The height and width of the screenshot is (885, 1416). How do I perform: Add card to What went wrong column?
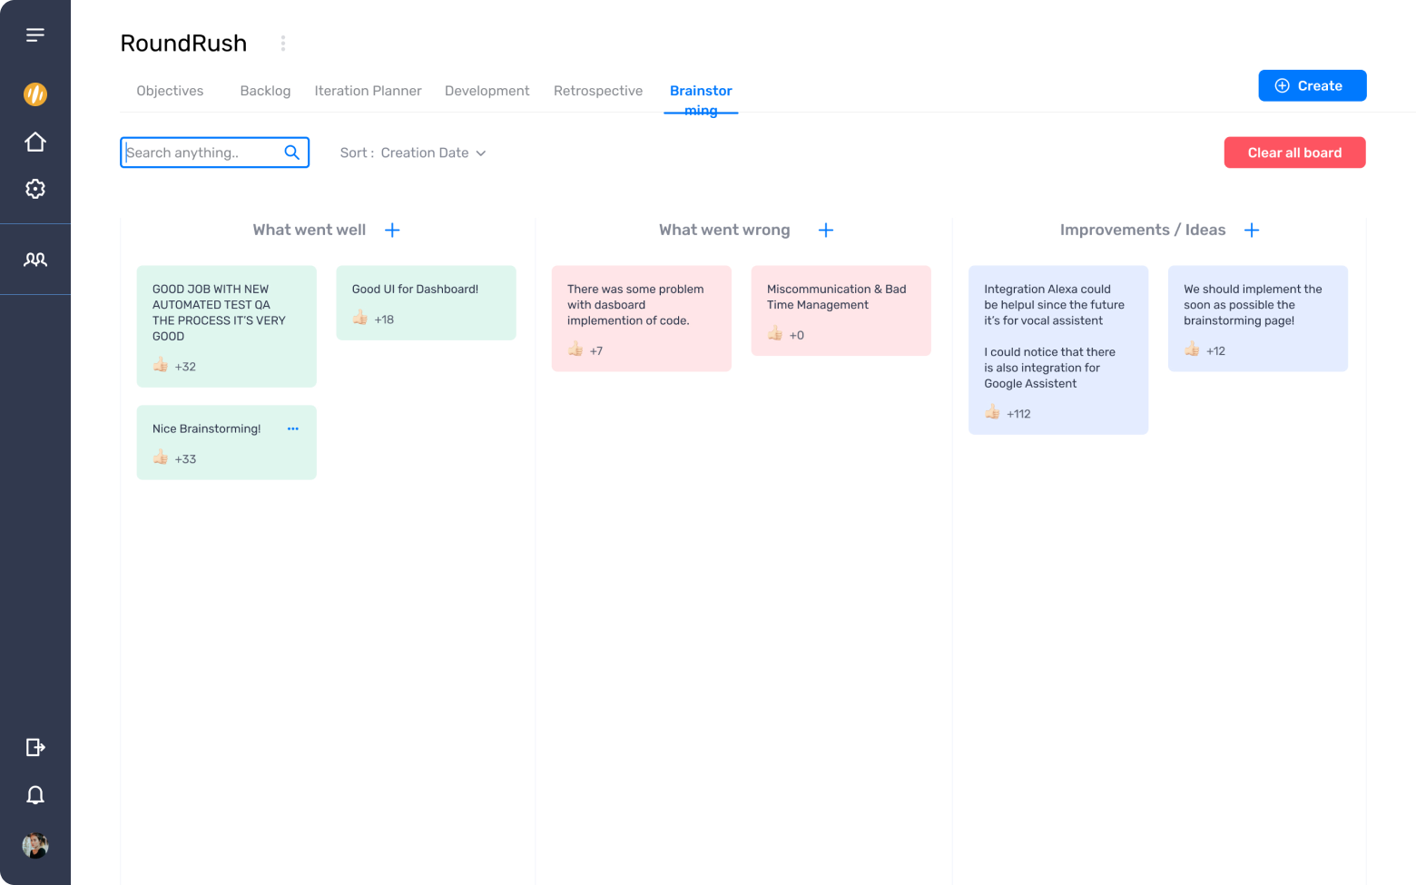point(826,231)
